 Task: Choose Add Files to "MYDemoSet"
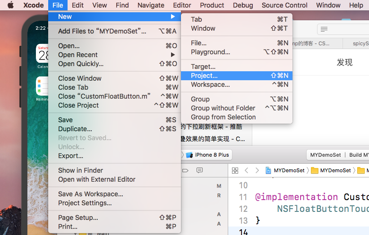[115, 31]
